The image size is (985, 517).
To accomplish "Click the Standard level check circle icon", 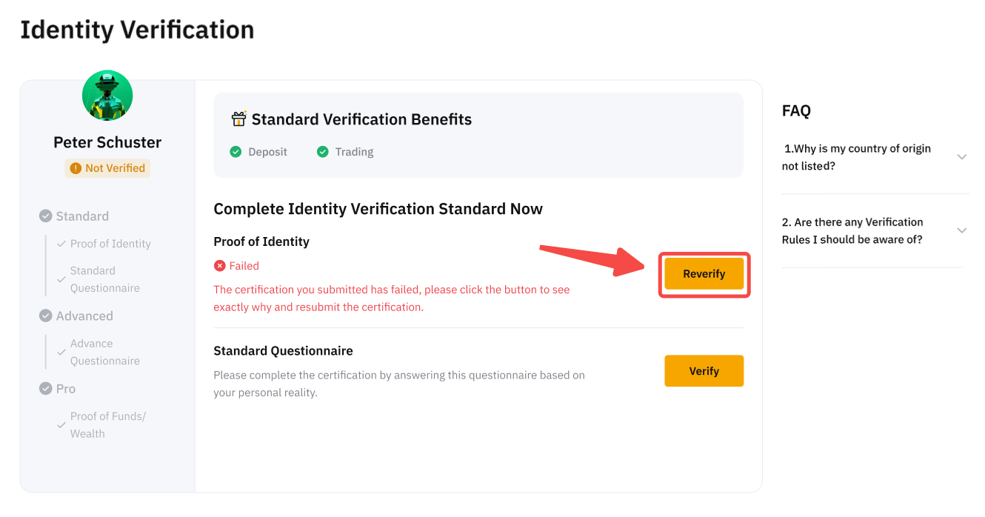I will (46, 216).
